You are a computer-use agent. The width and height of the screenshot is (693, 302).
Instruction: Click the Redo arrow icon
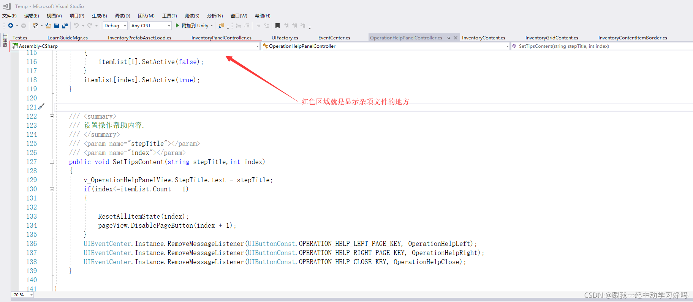point(90,26)
